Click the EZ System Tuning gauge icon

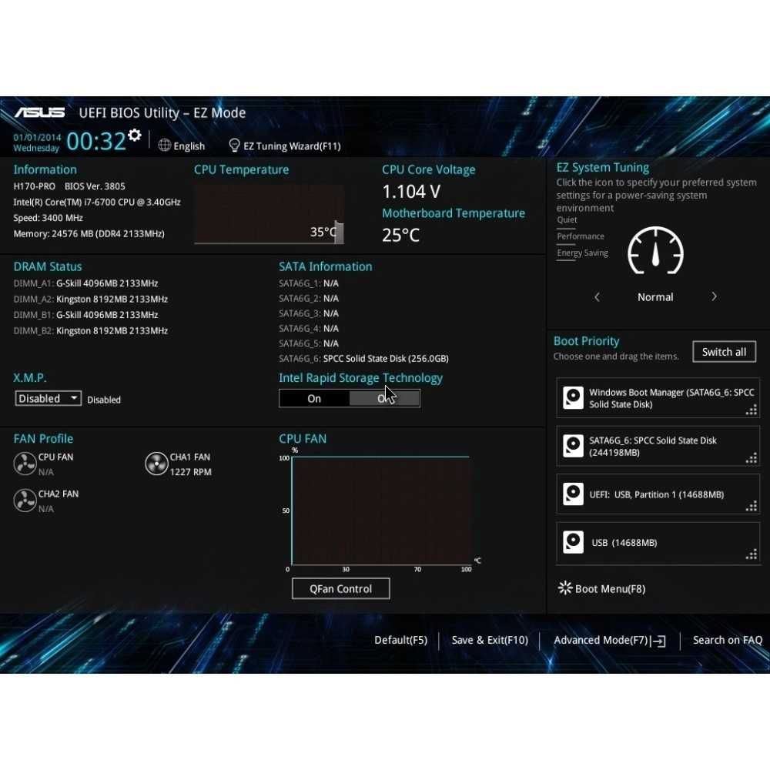[655, 250]
